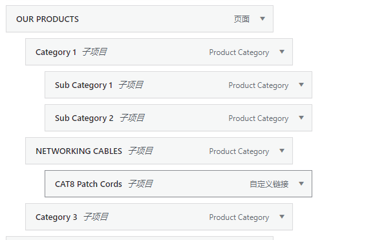Click Product Category label on NETWORKING CABLES
The width and height of the screenshot is (375, 240).
239,151
